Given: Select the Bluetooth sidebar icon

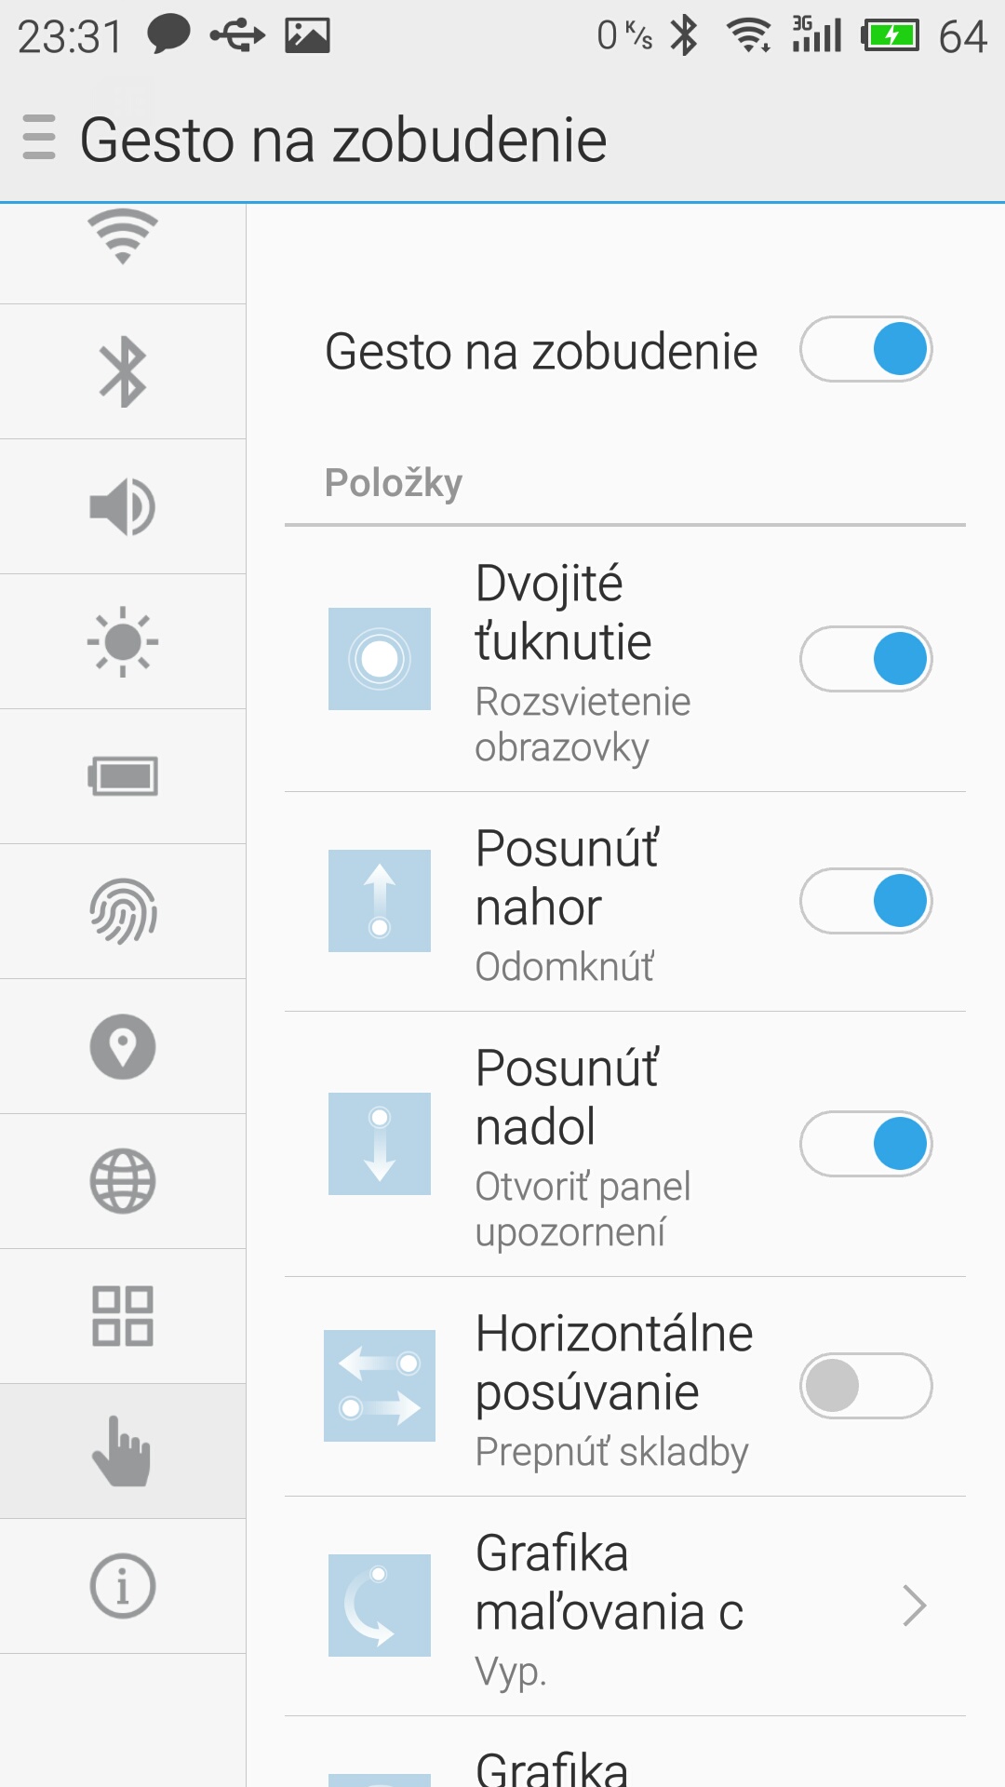Looking at the screenshot, I should (123, 372).
